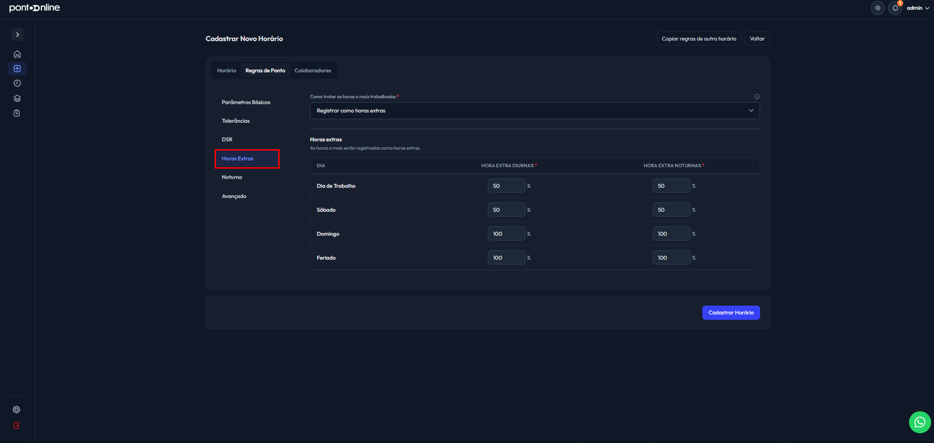
Task: Click the 'Feriado' row label
Action: [326, 258]
